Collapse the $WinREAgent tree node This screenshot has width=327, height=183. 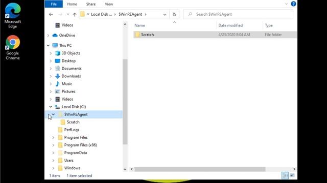(x=53, y=114)
